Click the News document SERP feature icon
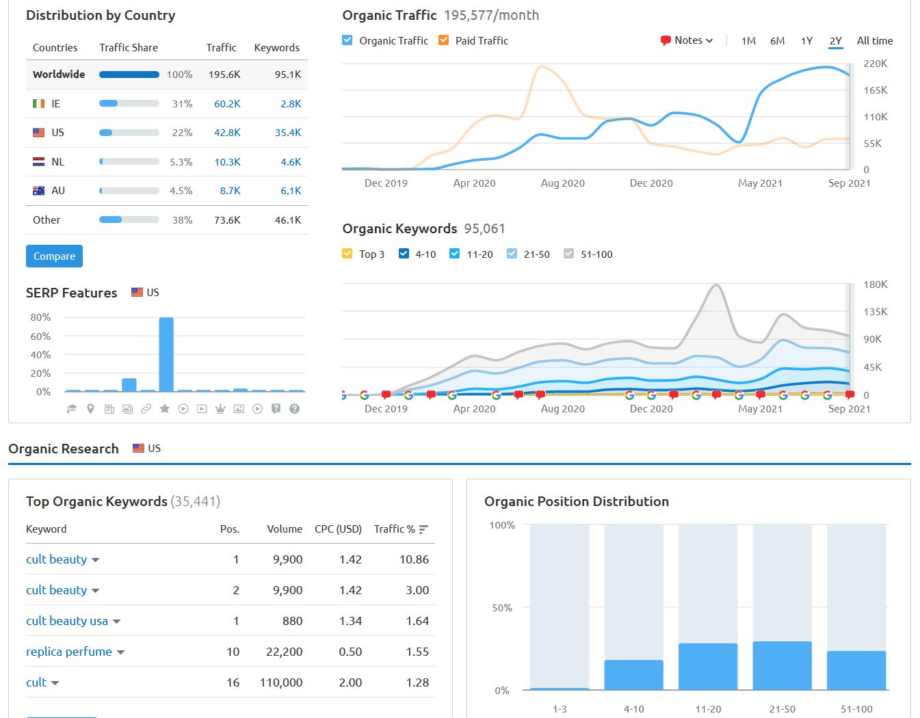Image resolution: width=920 pixels, height=718 pixels. [109, 409]
